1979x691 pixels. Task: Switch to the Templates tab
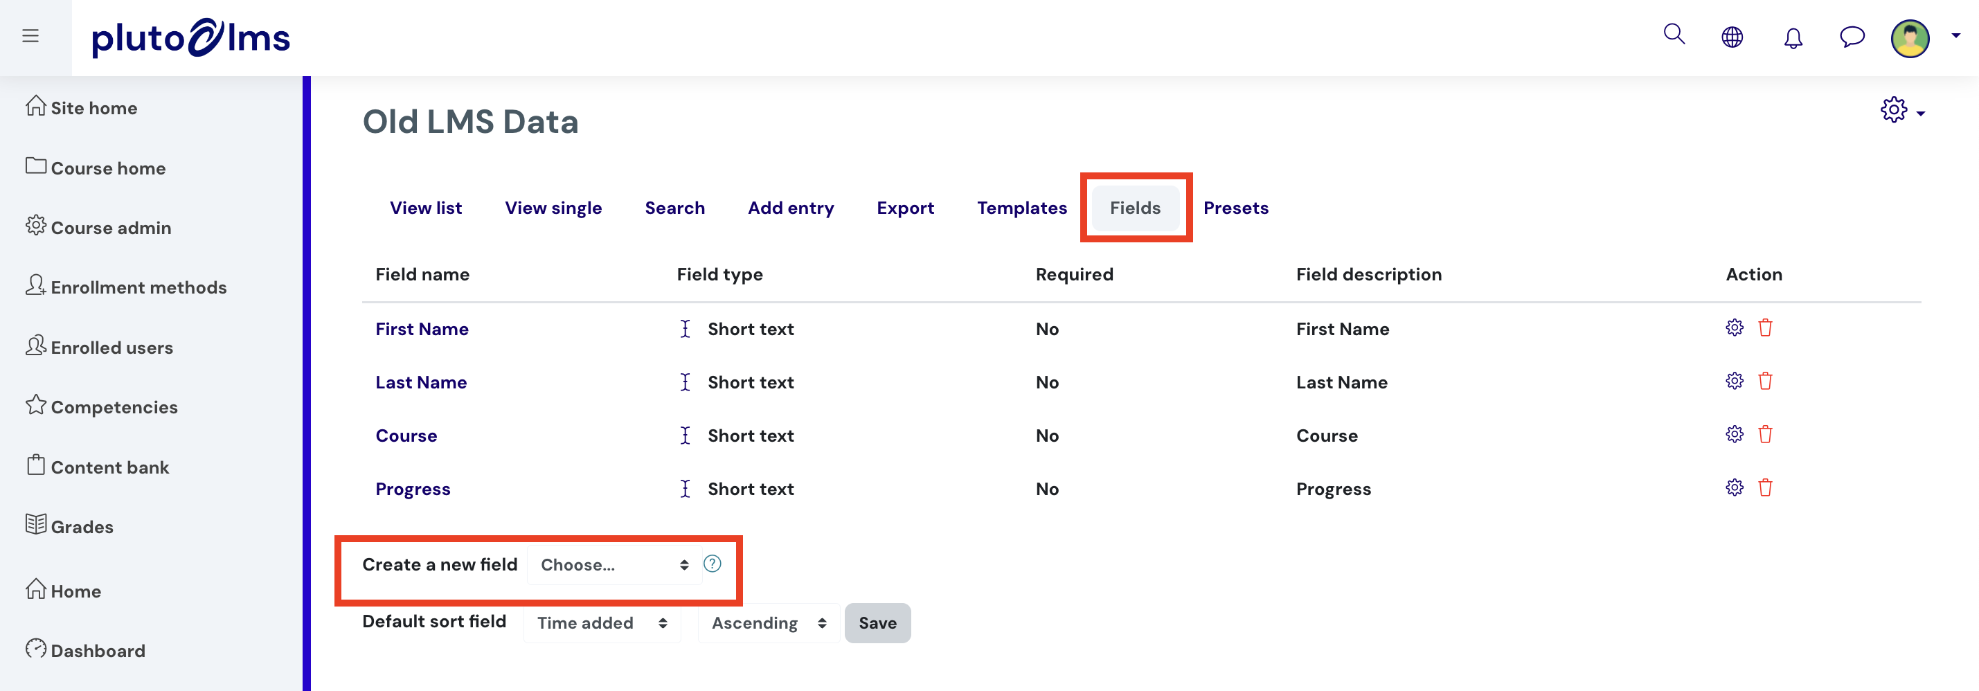[1022, 208]
